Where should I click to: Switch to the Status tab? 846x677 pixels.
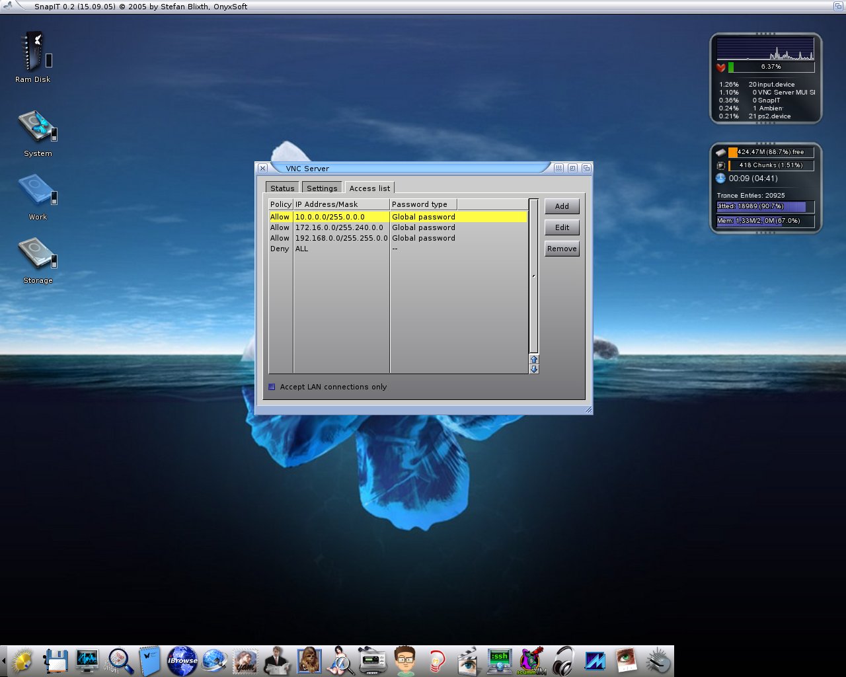pos(282,188)
